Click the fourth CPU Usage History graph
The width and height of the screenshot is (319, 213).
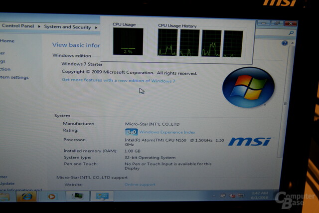[233, 44]
